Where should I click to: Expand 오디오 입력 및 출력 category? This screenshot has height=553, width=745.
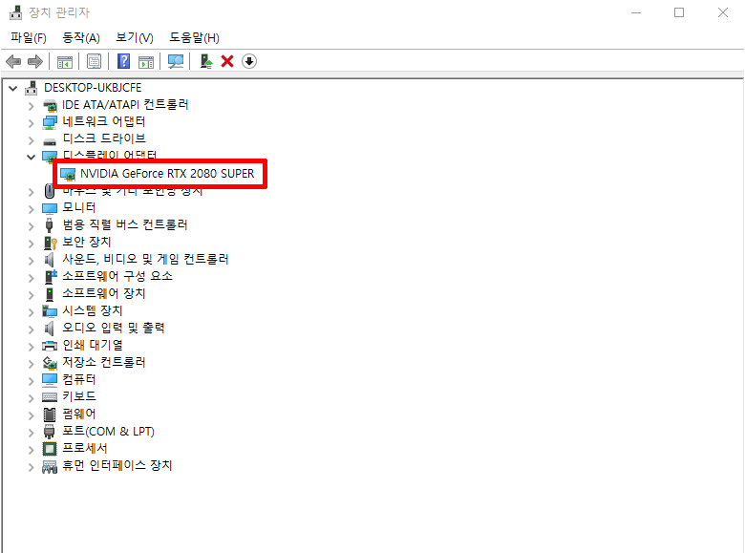(x=31, y=329)
